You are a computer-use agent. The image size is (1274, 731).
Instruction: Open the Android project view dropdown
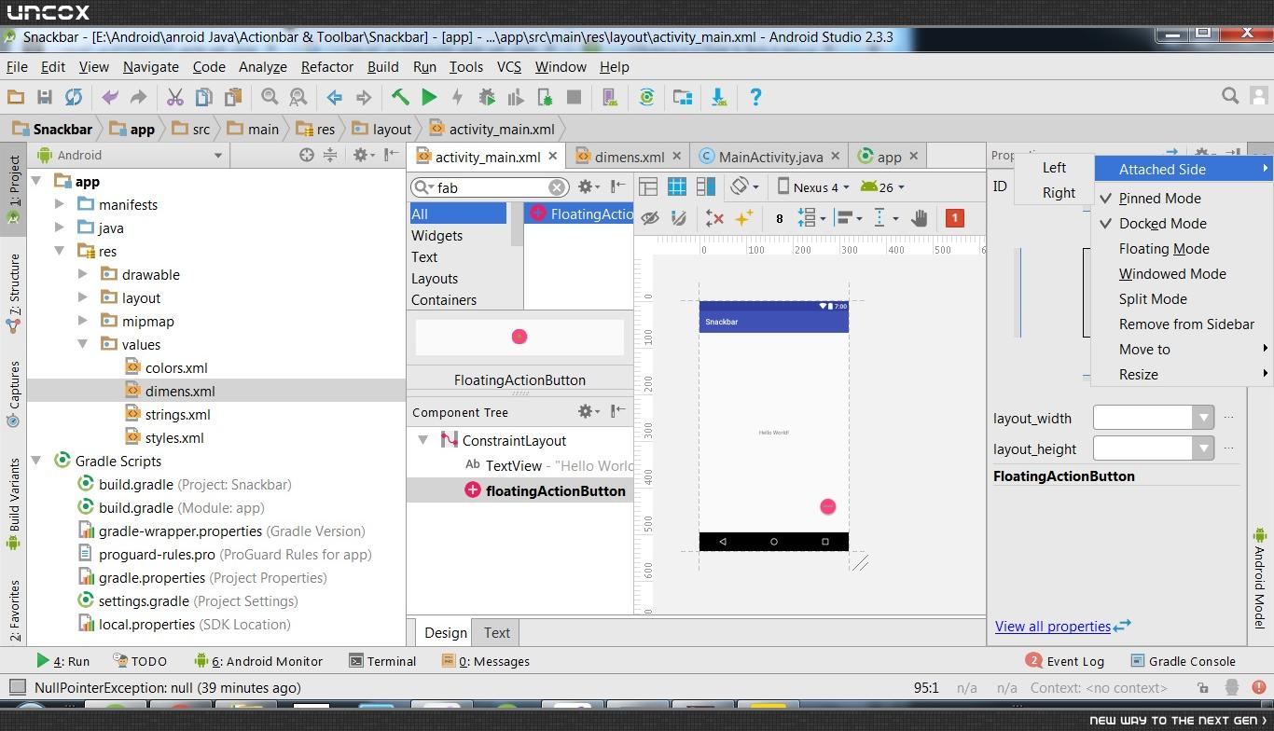coord(131,155)
